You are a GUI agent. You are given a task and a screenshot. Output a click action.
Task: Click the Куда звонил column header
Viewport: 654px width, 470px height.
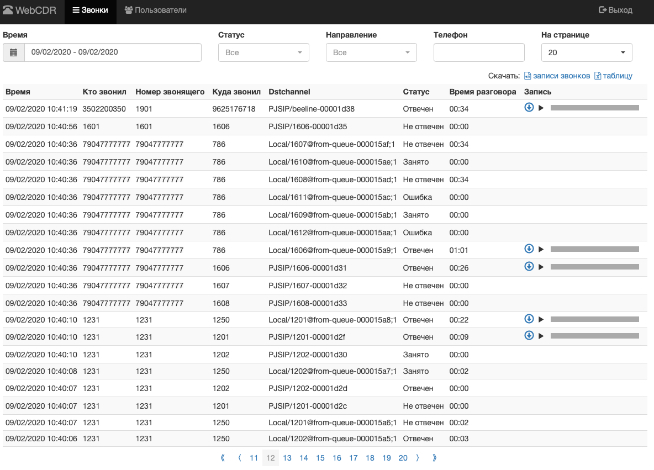(x=236, y=92)
